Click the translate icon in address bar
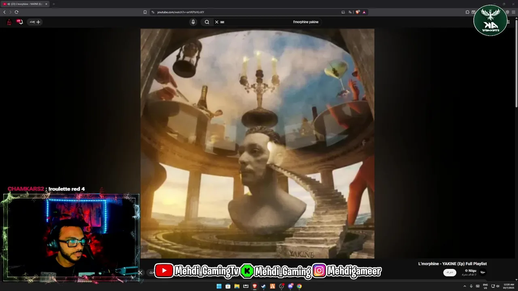This screenshot has height=291, width=518. coord(350,12)
